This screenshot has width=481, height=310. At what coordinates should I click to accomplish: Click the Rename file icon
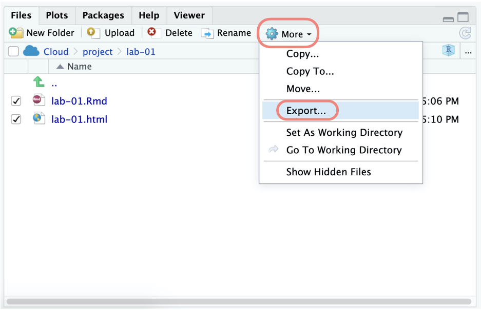[x=207, y=33]
